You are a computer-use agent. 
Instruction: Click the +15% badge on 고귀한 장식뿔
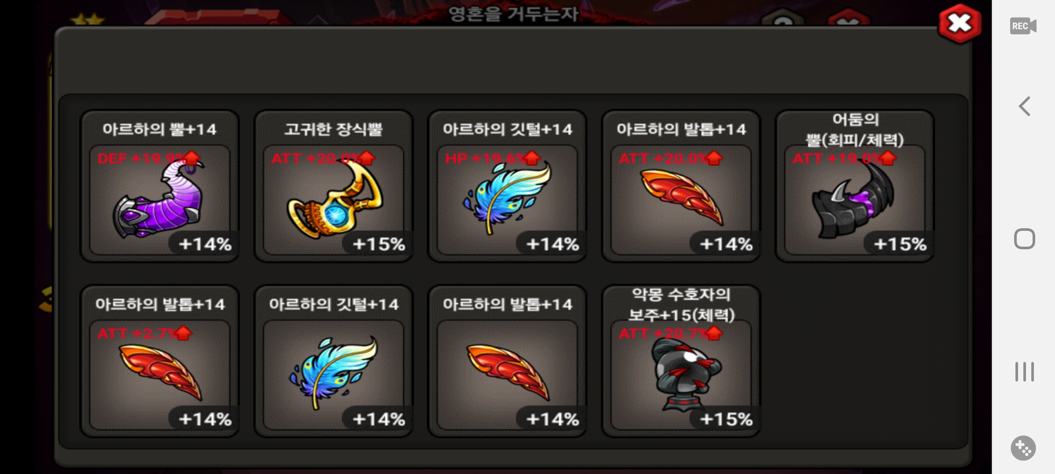click(379, 244)
